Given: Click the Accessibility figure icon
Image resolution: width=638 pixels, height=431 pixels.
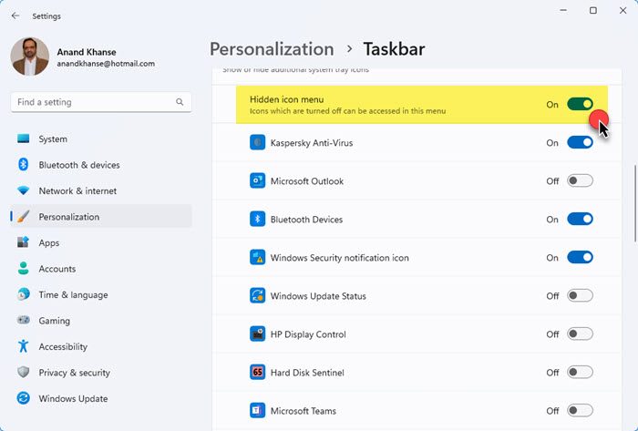Looking at the screenshot, I should coord(24,346).
